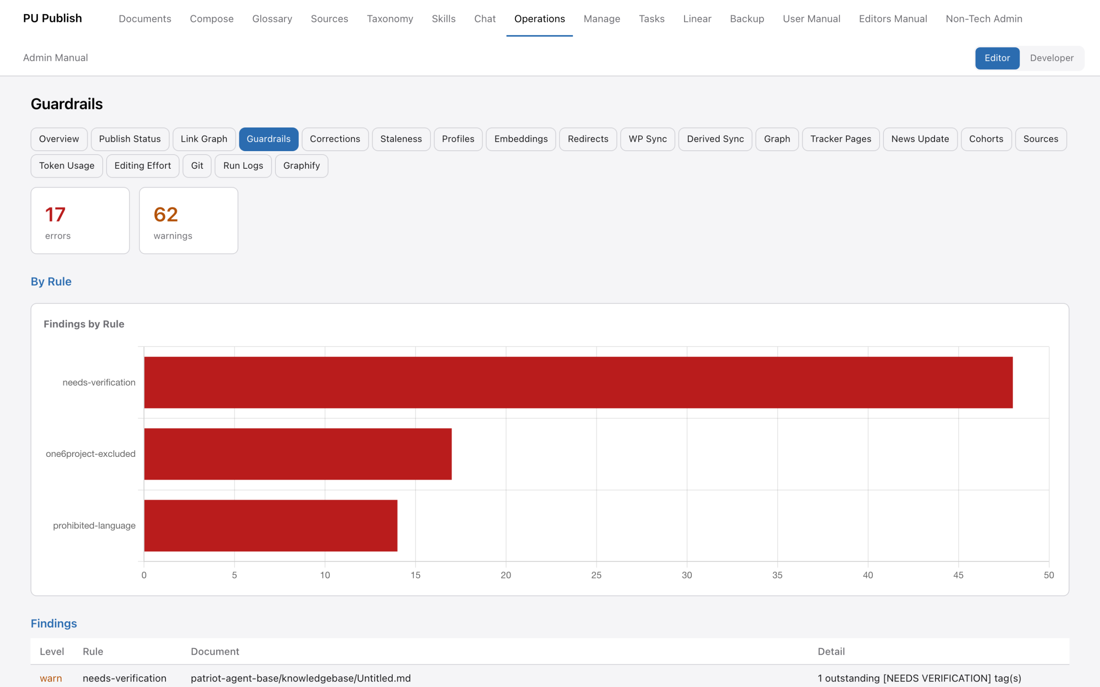Open the Embeddings tab
1100x687 pixels.
click(521, 139)
